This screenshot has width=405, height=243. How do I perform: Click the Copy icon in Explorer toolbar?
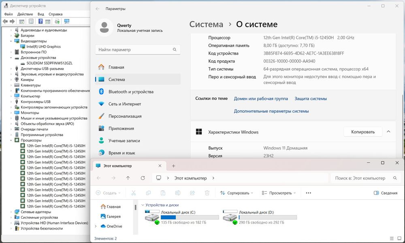148,193
